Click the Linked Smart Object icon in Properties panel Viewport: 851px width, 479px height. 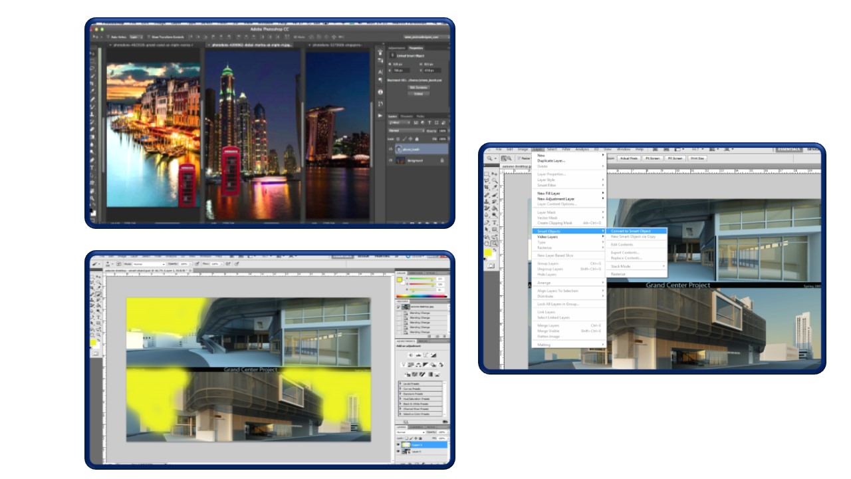[393, 55]
